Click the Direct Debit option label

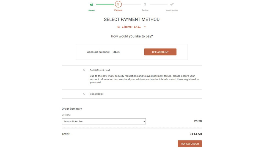click(97, 94)
